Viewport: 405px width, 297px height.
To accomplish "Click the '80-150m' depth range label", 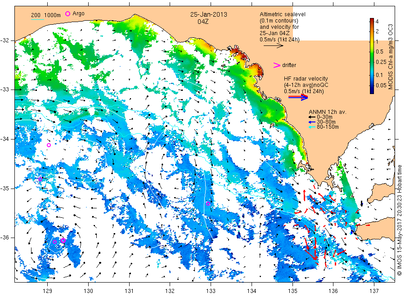I will tap(328, 127).
